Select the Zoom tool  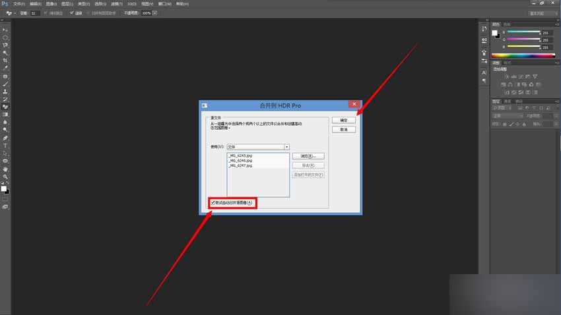pos(5,177)
